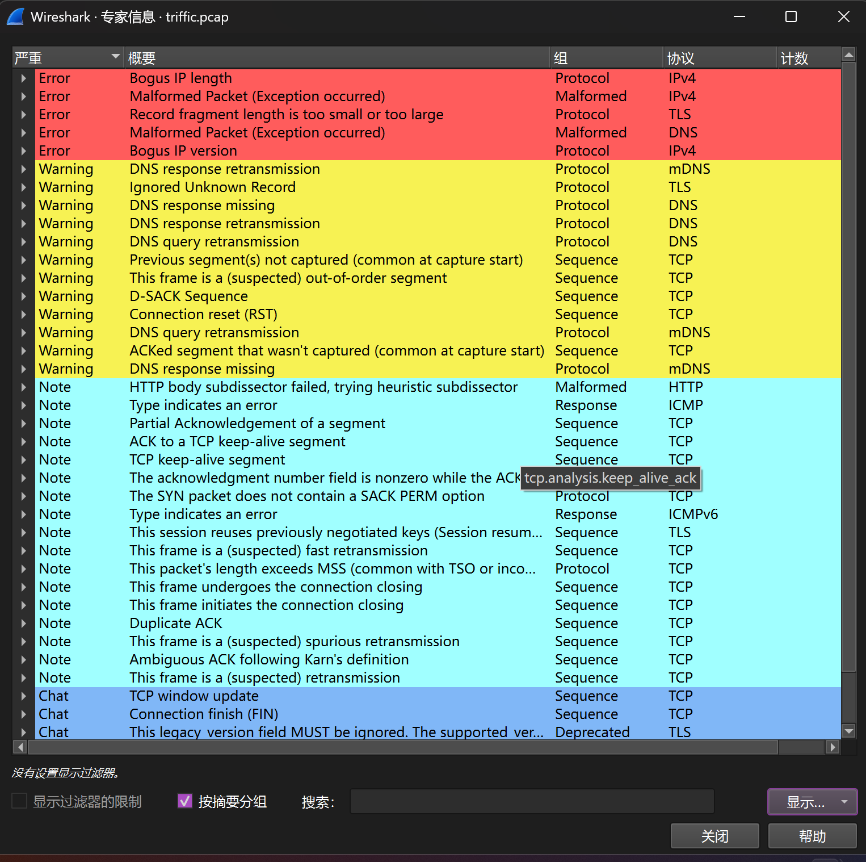This screenshot has height=862, width=866.
Task: Expand the Ambiguous ACK following Karn's definition row
Action: 23,660
